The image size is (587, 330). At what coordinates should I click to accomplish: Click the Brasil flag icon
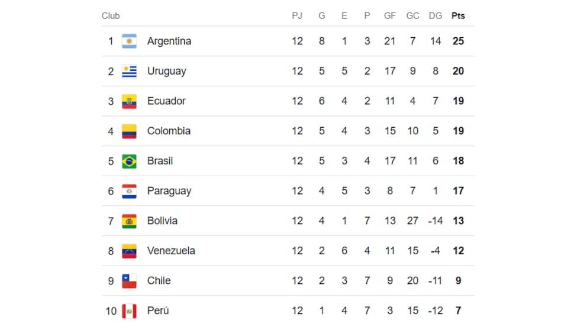[x=129, y=161]
